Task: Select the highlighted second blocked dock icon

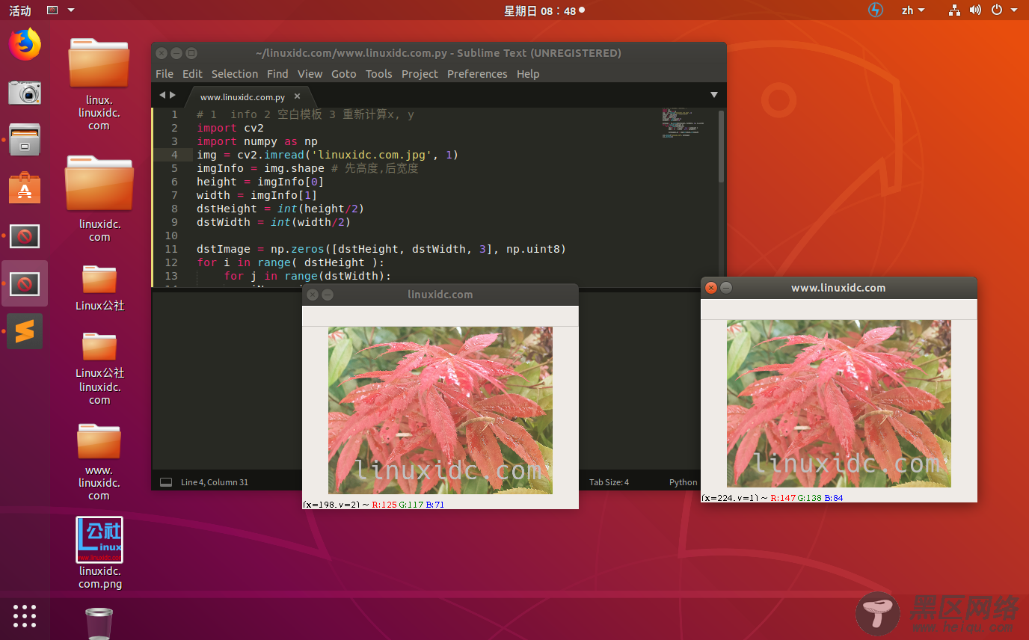Action: 25,283
